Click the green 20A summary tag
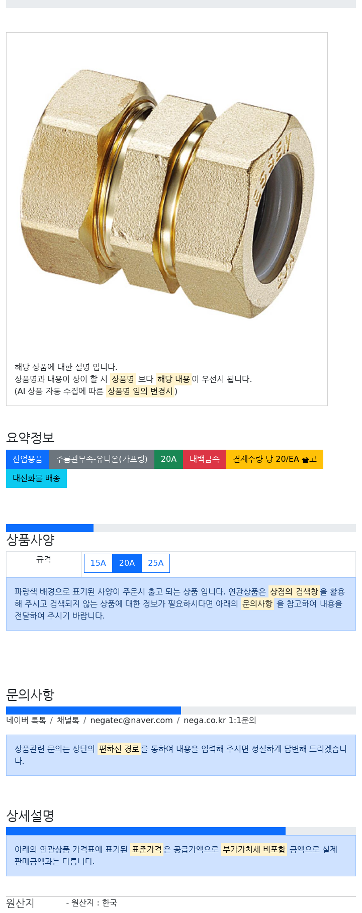The height and width of the screenshot is (913, 362). (x=168, y=459)
